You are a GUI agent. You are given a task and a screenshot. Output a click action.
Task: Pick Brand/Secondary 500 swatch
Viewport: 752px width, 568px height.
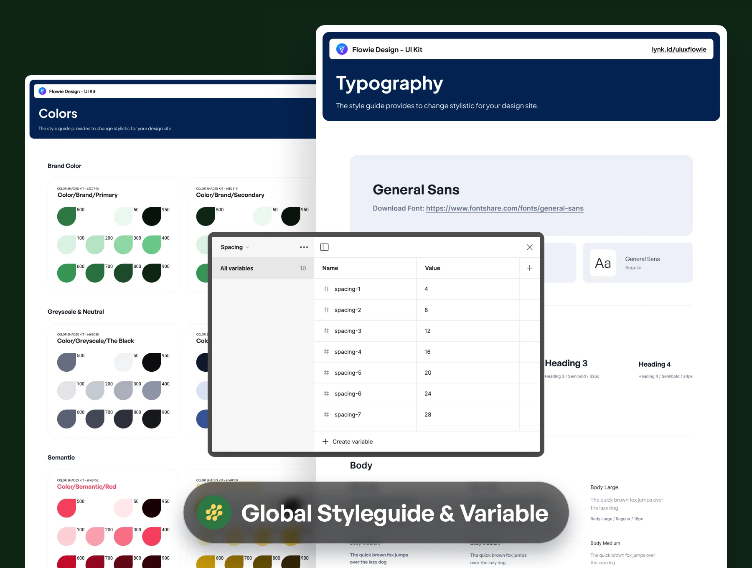206,216
